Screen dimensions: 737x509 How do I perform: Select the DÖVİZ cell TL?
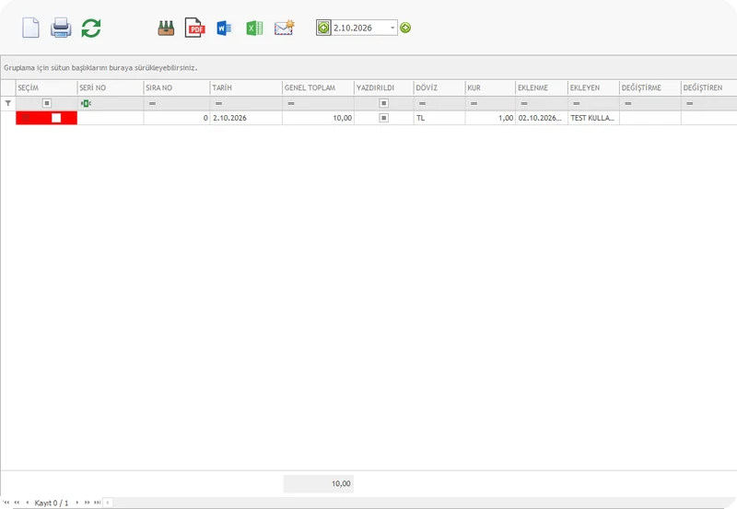coord(439,118)
